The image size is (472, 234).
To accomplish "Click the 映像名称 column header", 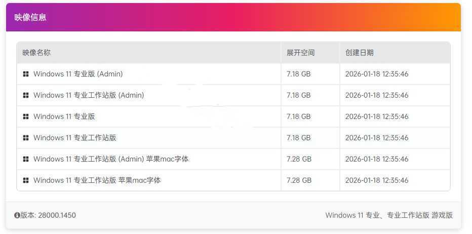I will (x=36, y=53).
